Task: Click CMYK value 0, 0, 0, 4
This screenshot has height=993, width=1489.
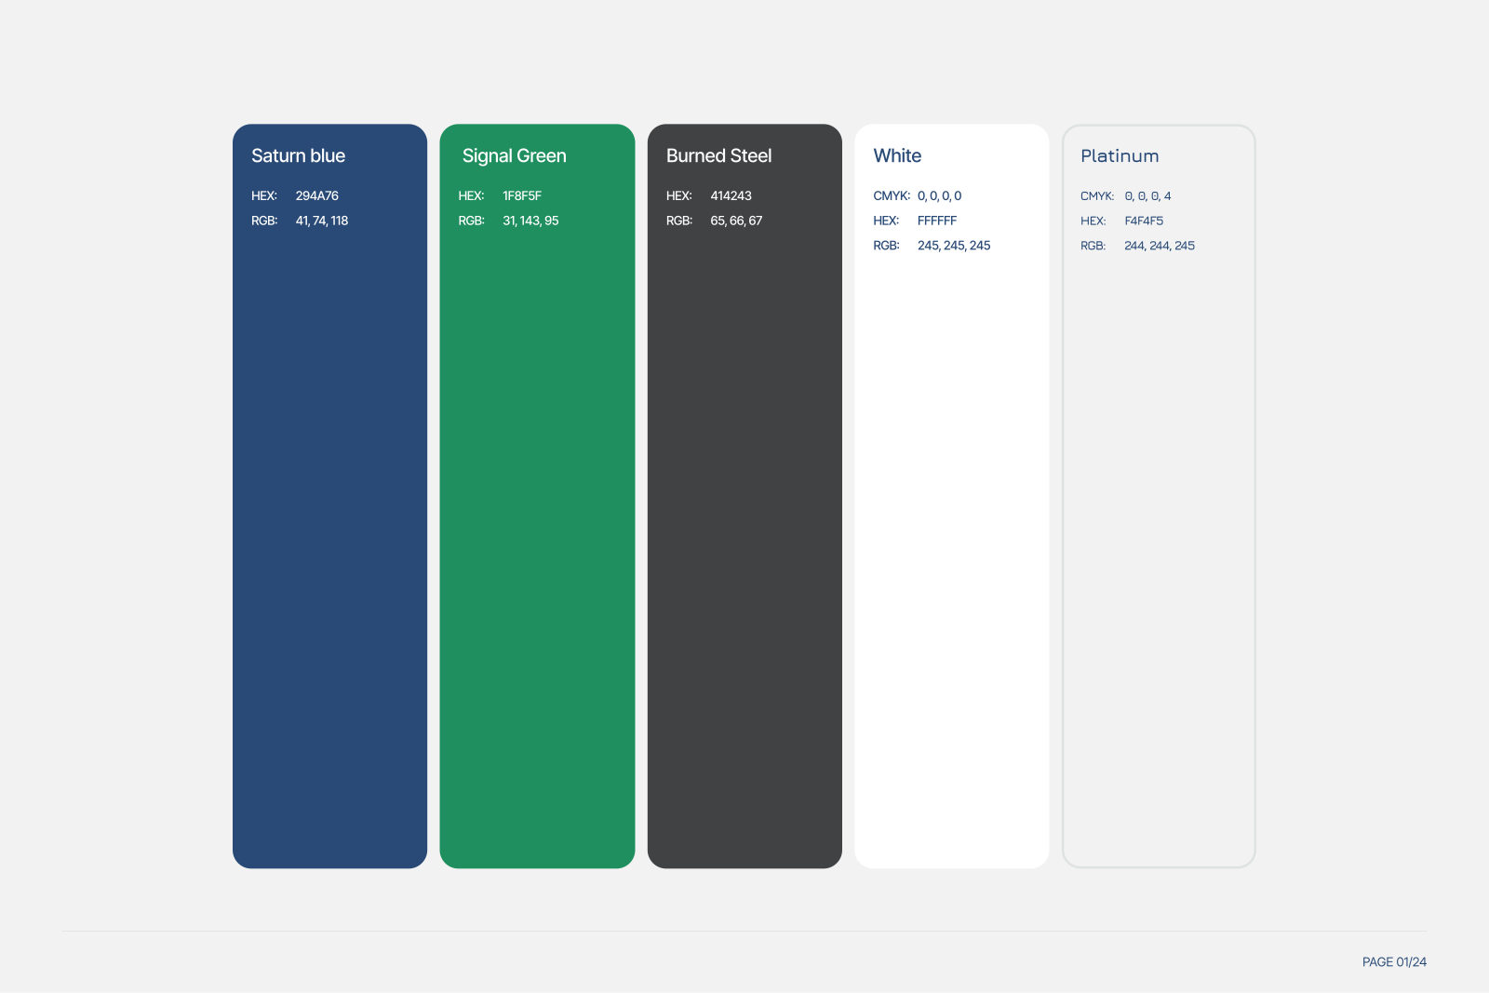Action: pos(1147,195)
